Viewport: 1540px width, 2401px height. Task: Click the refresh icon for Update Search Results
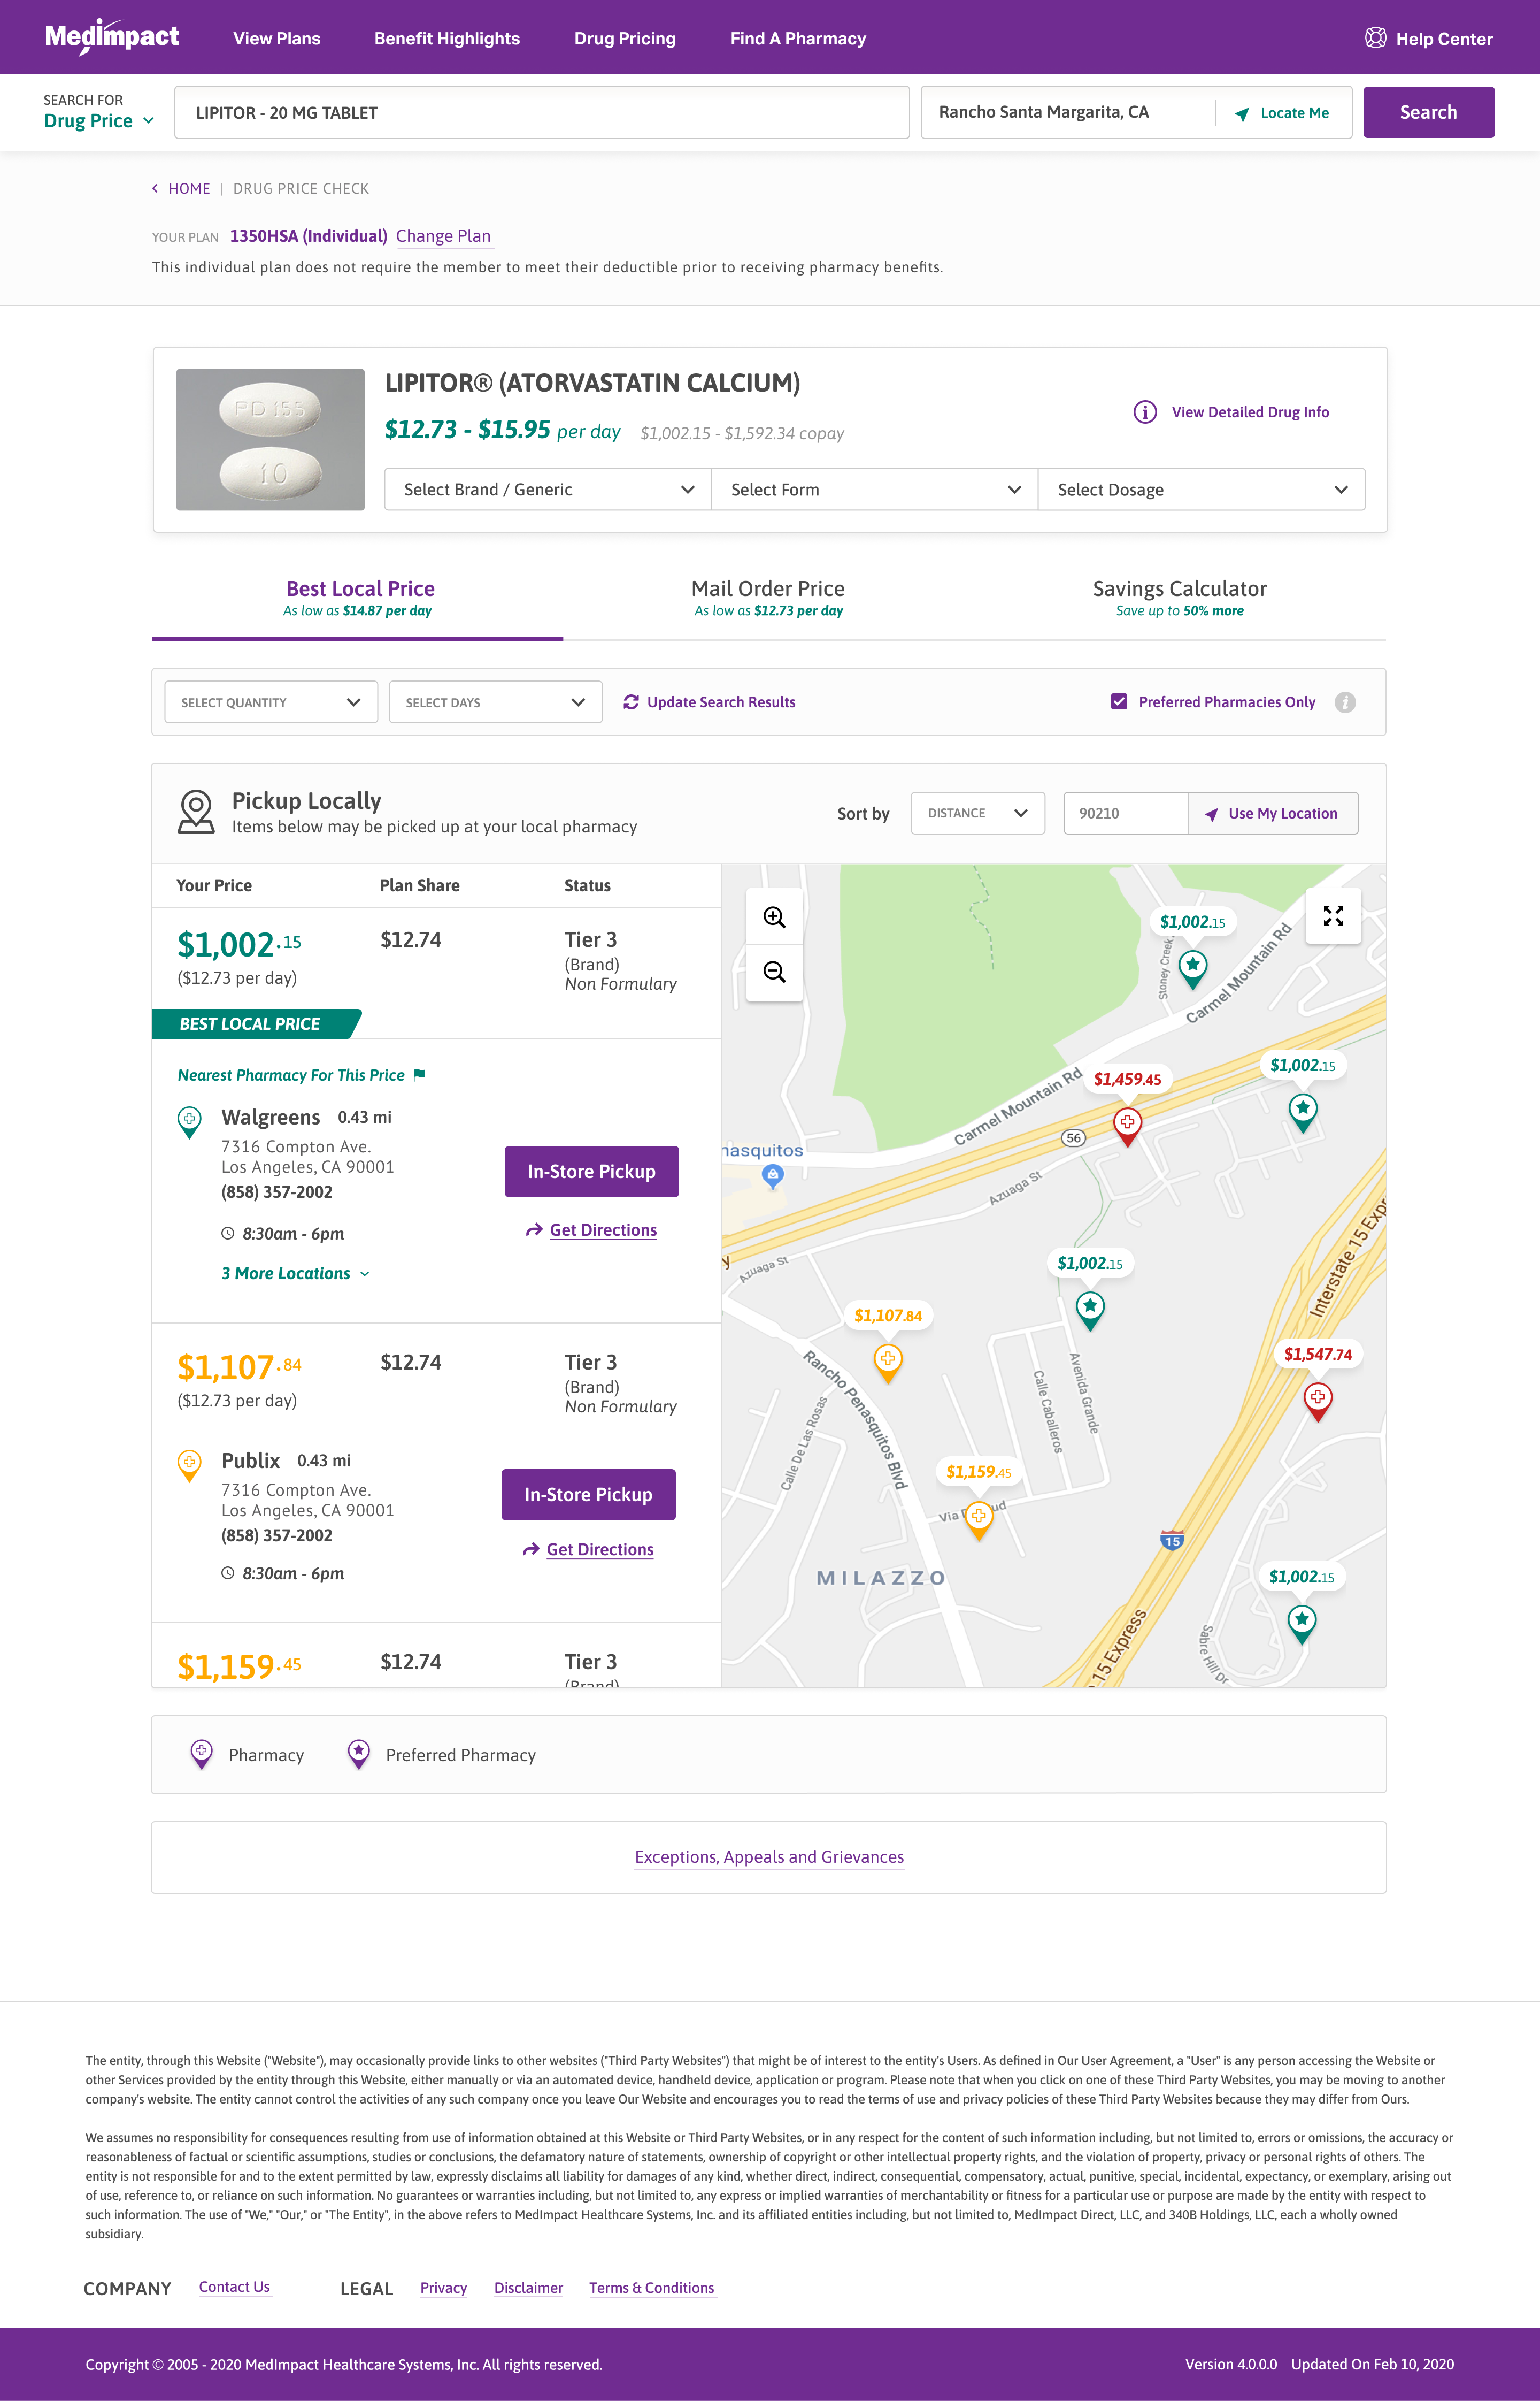point(631,702)
